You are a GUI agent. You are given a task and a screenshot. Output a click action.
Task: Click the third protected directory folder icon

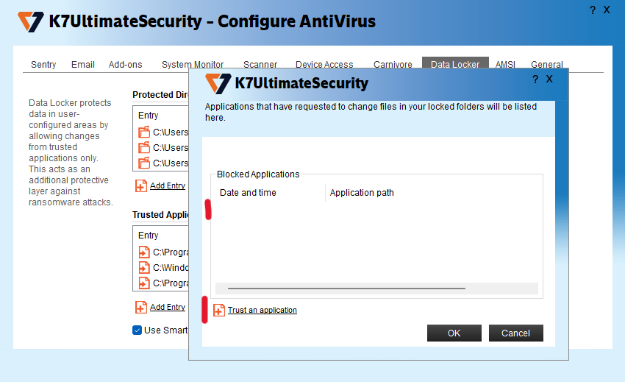click(x=144, y=163)
